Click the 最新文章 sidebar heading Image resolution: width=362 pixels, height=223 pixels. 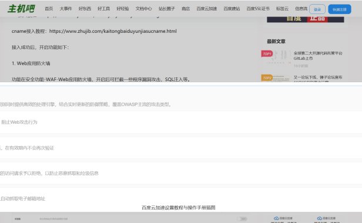tap(276, 42)
